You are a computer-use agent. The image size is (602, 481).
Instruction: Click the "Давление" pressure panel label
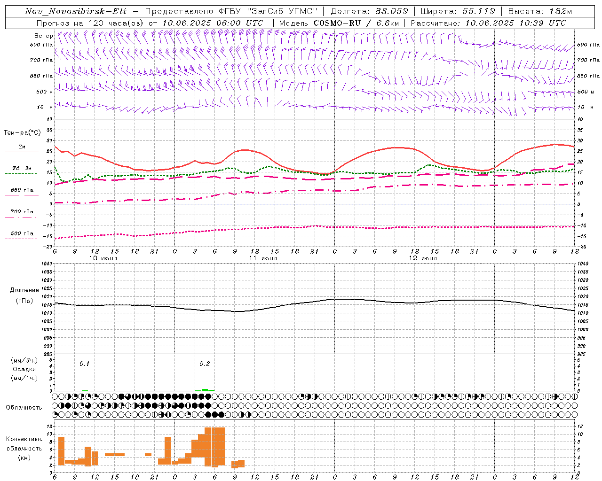(24, 290)
